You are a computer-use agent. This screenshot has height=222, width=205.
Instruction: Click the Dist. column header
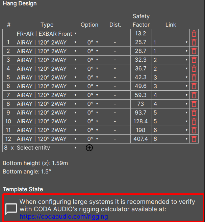tap(115, 25)
